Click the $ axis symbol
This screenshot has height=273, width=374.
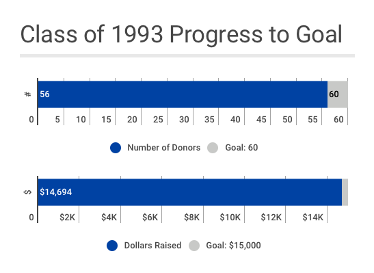coord(28,192)
